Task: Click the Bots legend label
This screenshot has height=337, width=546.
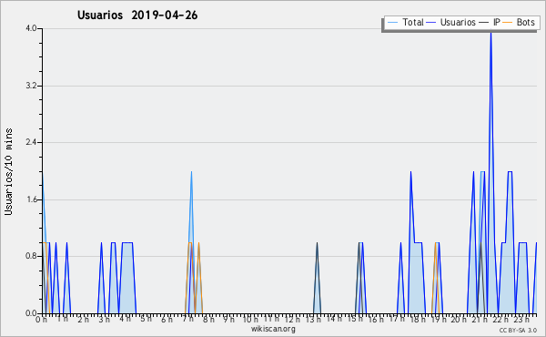Action: pyautogui.click(x=525, y=22)
